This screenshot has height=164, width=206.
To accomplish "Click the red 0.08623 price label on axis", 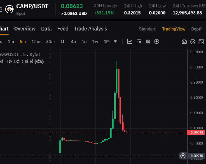I will 197,132.
